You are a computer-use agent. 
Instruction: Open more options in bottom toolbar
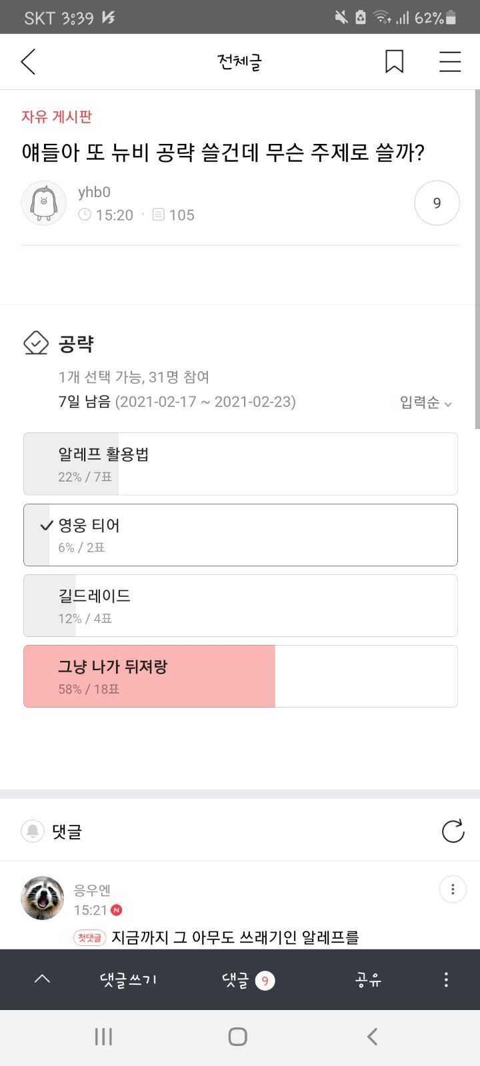446,979
